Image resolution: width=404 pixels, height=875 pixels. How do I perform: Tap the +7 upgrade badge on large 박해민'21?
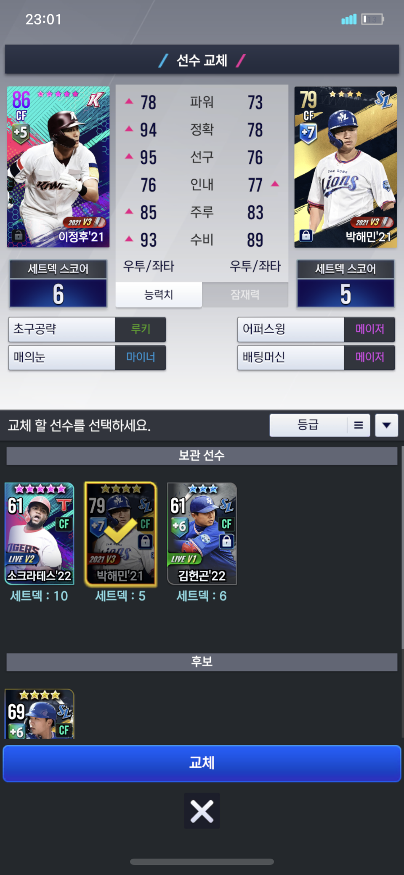(x=308, y=133)
